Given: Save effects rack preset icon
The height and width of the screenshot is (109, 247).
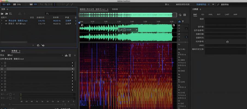Looking at the screenshot, I should 66,55.
